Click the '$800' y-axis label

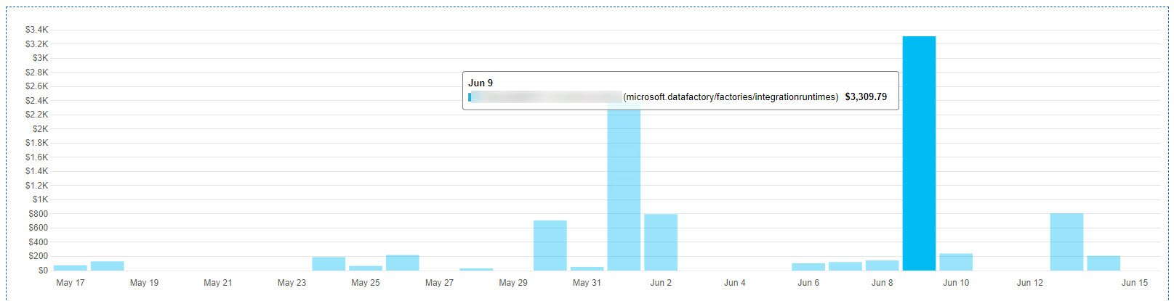pyautogui.click(x=38, y=214)
